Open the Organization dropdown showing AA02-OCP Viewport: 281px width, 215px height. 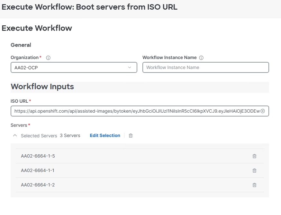[x=74, y=67]
